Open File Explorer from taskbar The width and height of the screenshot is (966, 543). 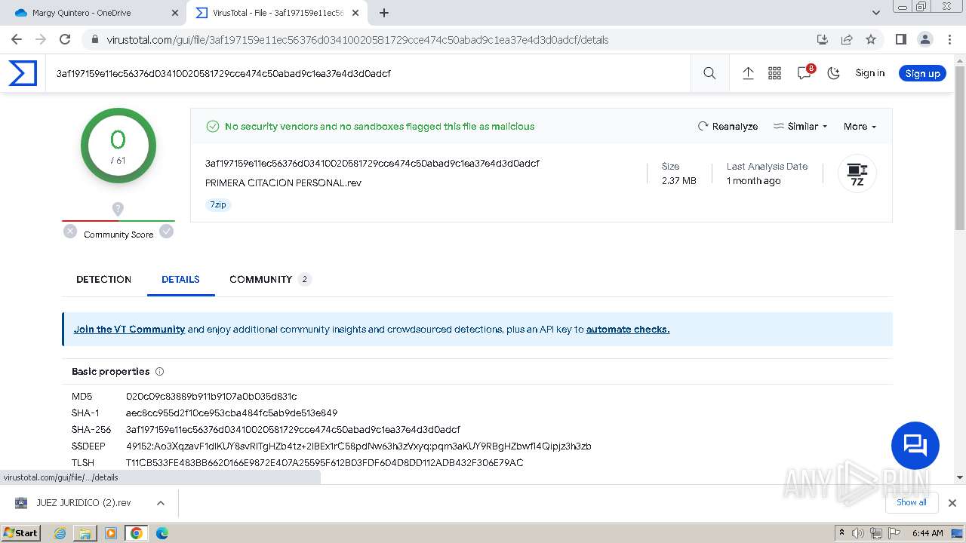[x=85, y=533]
